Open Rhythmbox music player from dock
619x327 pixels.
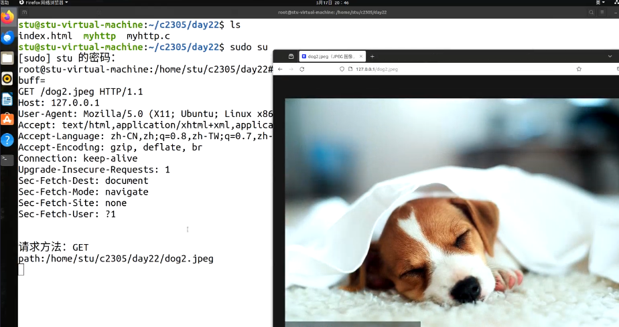tap(7, 79)
